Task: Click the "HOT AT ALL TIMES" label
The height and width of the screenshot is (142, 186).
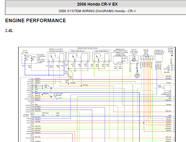Action: (x=25, y=52)
